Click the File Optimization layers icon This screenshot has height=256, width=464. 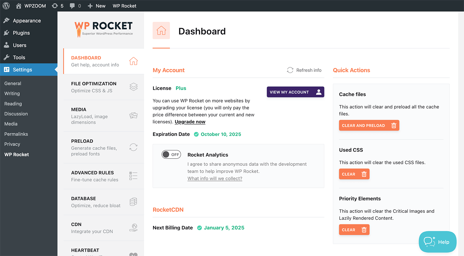coord(133,87)
